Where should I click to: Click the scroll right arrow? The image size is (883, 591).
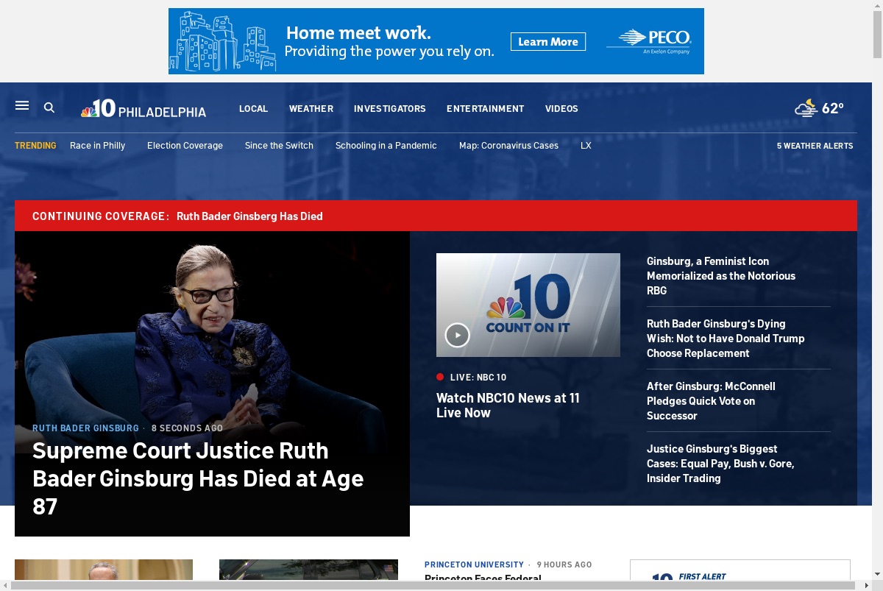pos(866,585)
